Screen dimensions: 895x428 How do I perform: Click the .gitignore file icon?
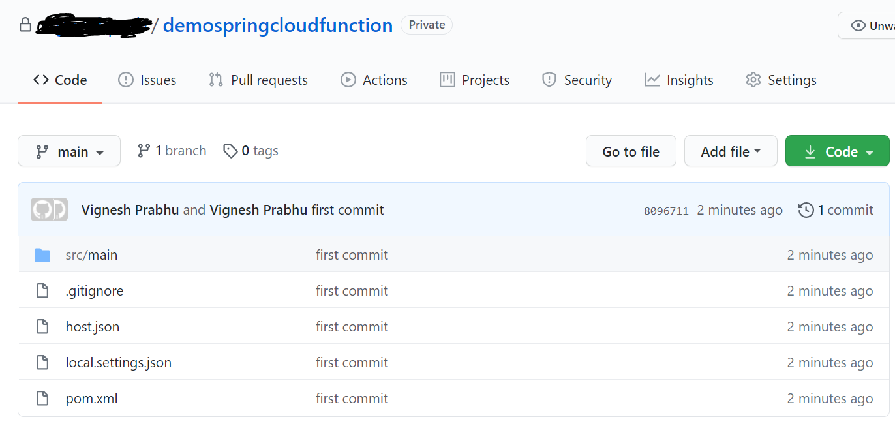click(x=42, y=291)
